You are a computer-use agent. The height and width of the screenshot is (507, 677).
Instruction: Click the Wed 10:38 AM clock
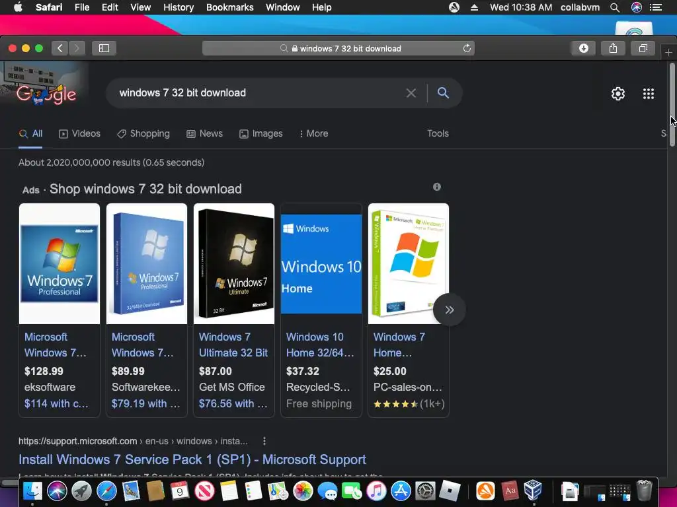(x=521, y=7)
